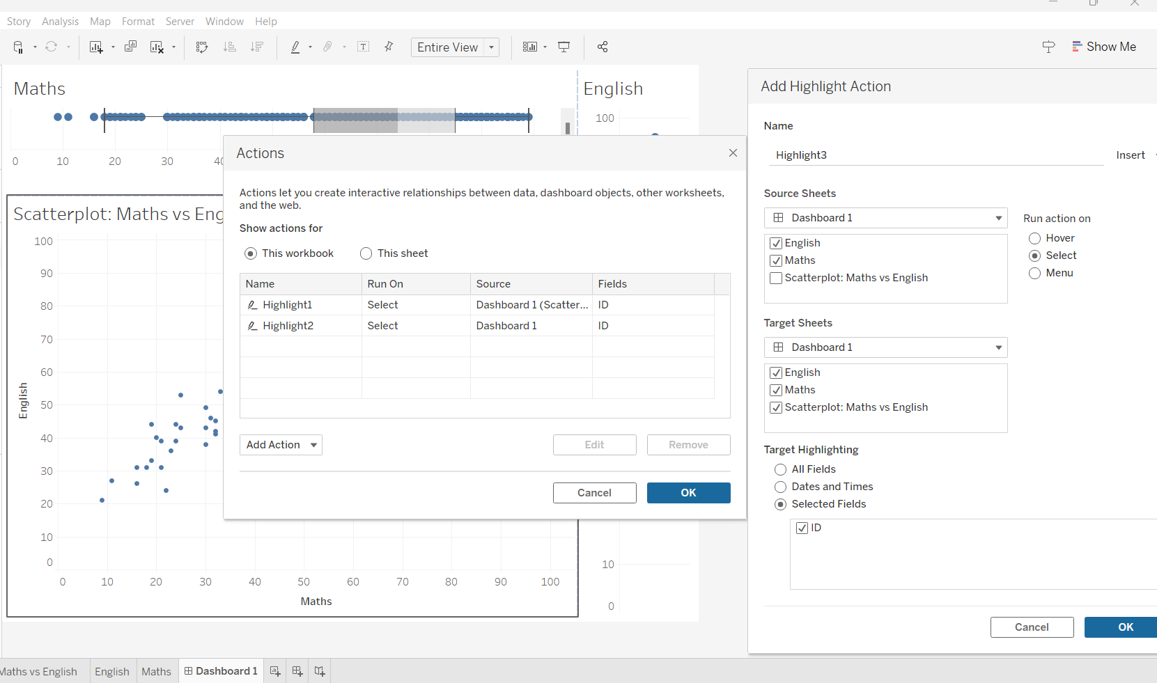The height and width of the screenshot is (683, 1157).
Task: Add a new dashboard from bottom tab bar
Action: [297, 671]
